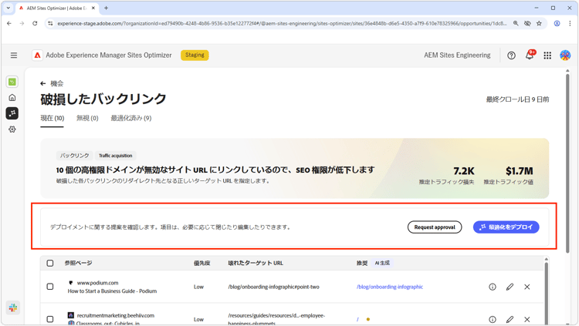The image size is (579, 326).
Task: Show info for the www.podium.com row
Action: [493, 287]
